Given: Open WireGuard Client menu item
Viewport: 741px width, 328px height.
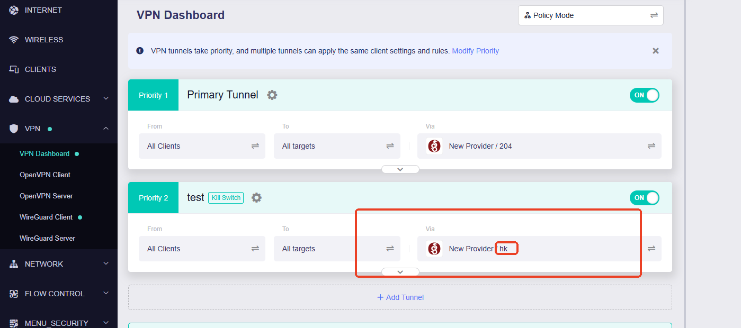Looking at the screenshot, I should [x=46, y=217].
